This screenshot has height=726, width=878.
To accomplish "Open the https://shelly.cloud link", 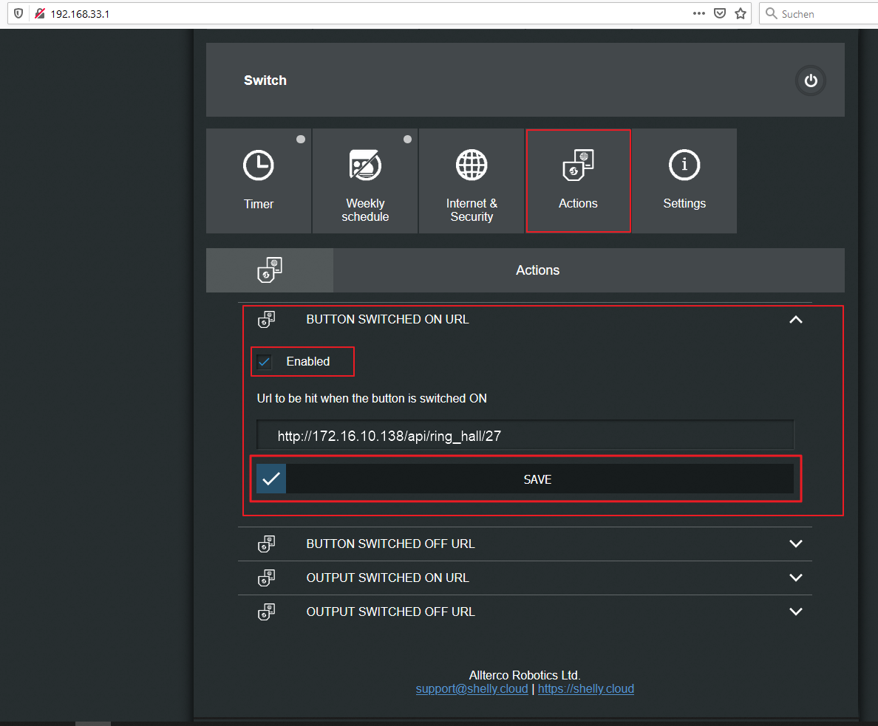I will [x=586, y=689].
